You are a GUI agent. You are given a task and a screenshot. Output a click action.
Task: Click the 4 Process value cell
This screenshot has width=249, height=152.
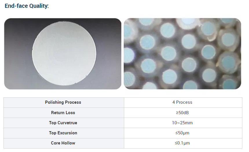point(182,102)
